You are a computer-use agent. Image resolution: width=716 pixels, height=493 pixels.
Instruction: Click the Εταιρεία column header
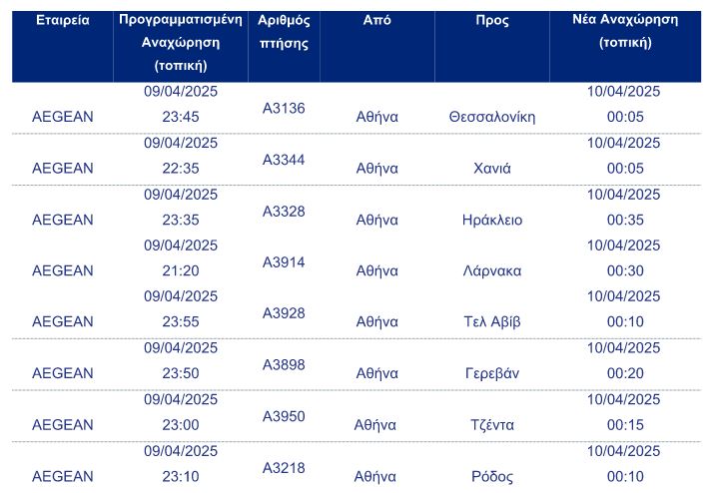coord(62,21)
